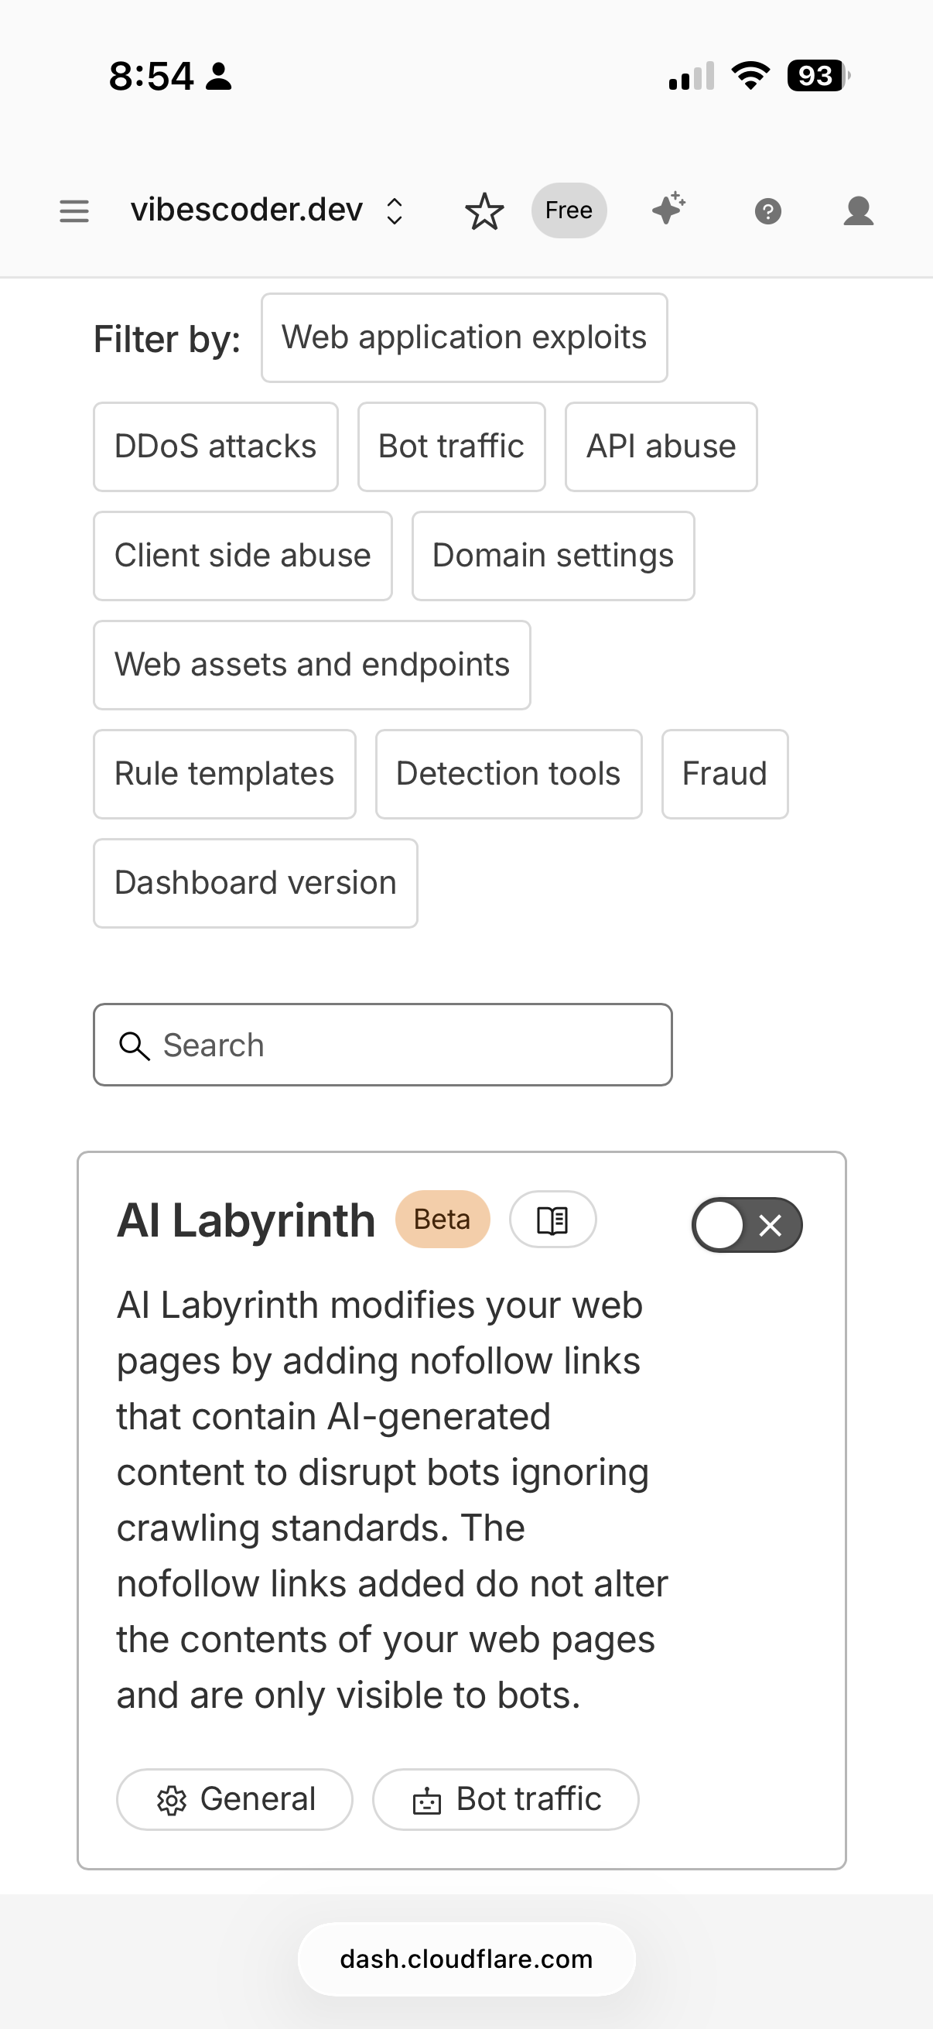933x2029 pixels.
Task: Filter by Fraud
Action: point(724,775)
